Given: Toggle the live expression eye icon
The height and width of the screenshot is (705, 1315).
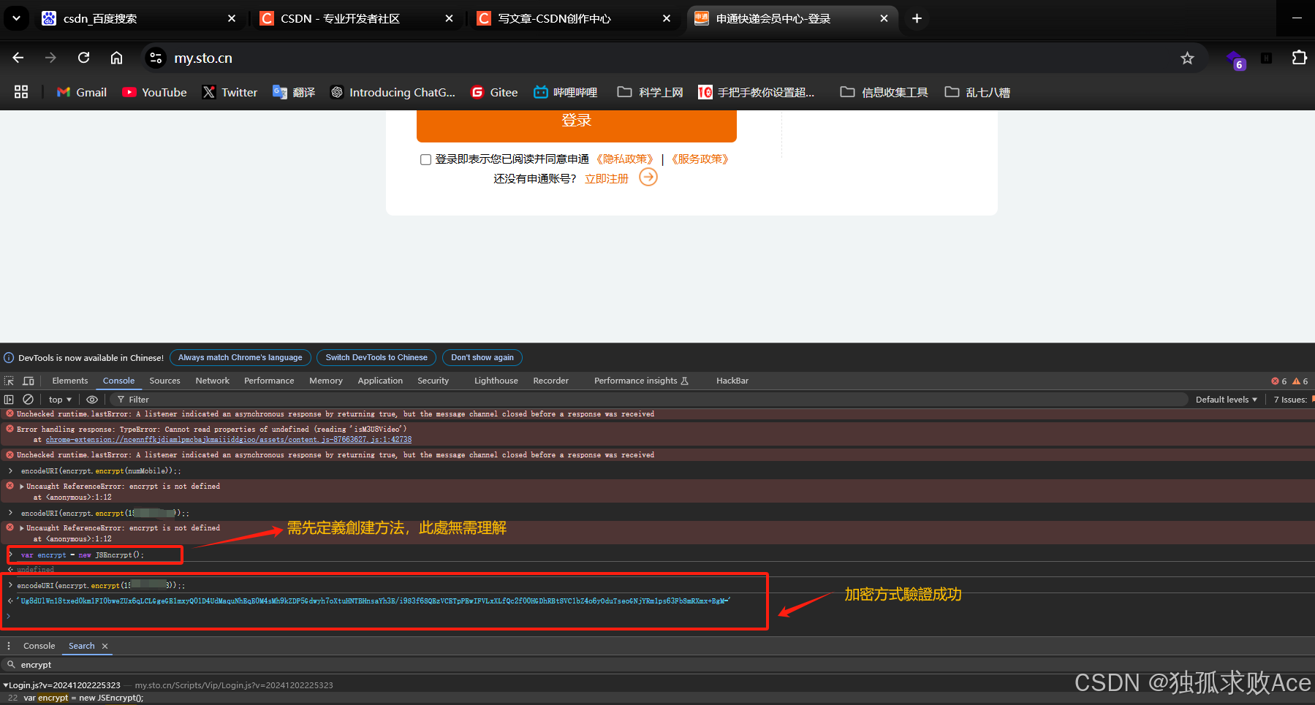Looking at the screenshot, I should 91,399.
